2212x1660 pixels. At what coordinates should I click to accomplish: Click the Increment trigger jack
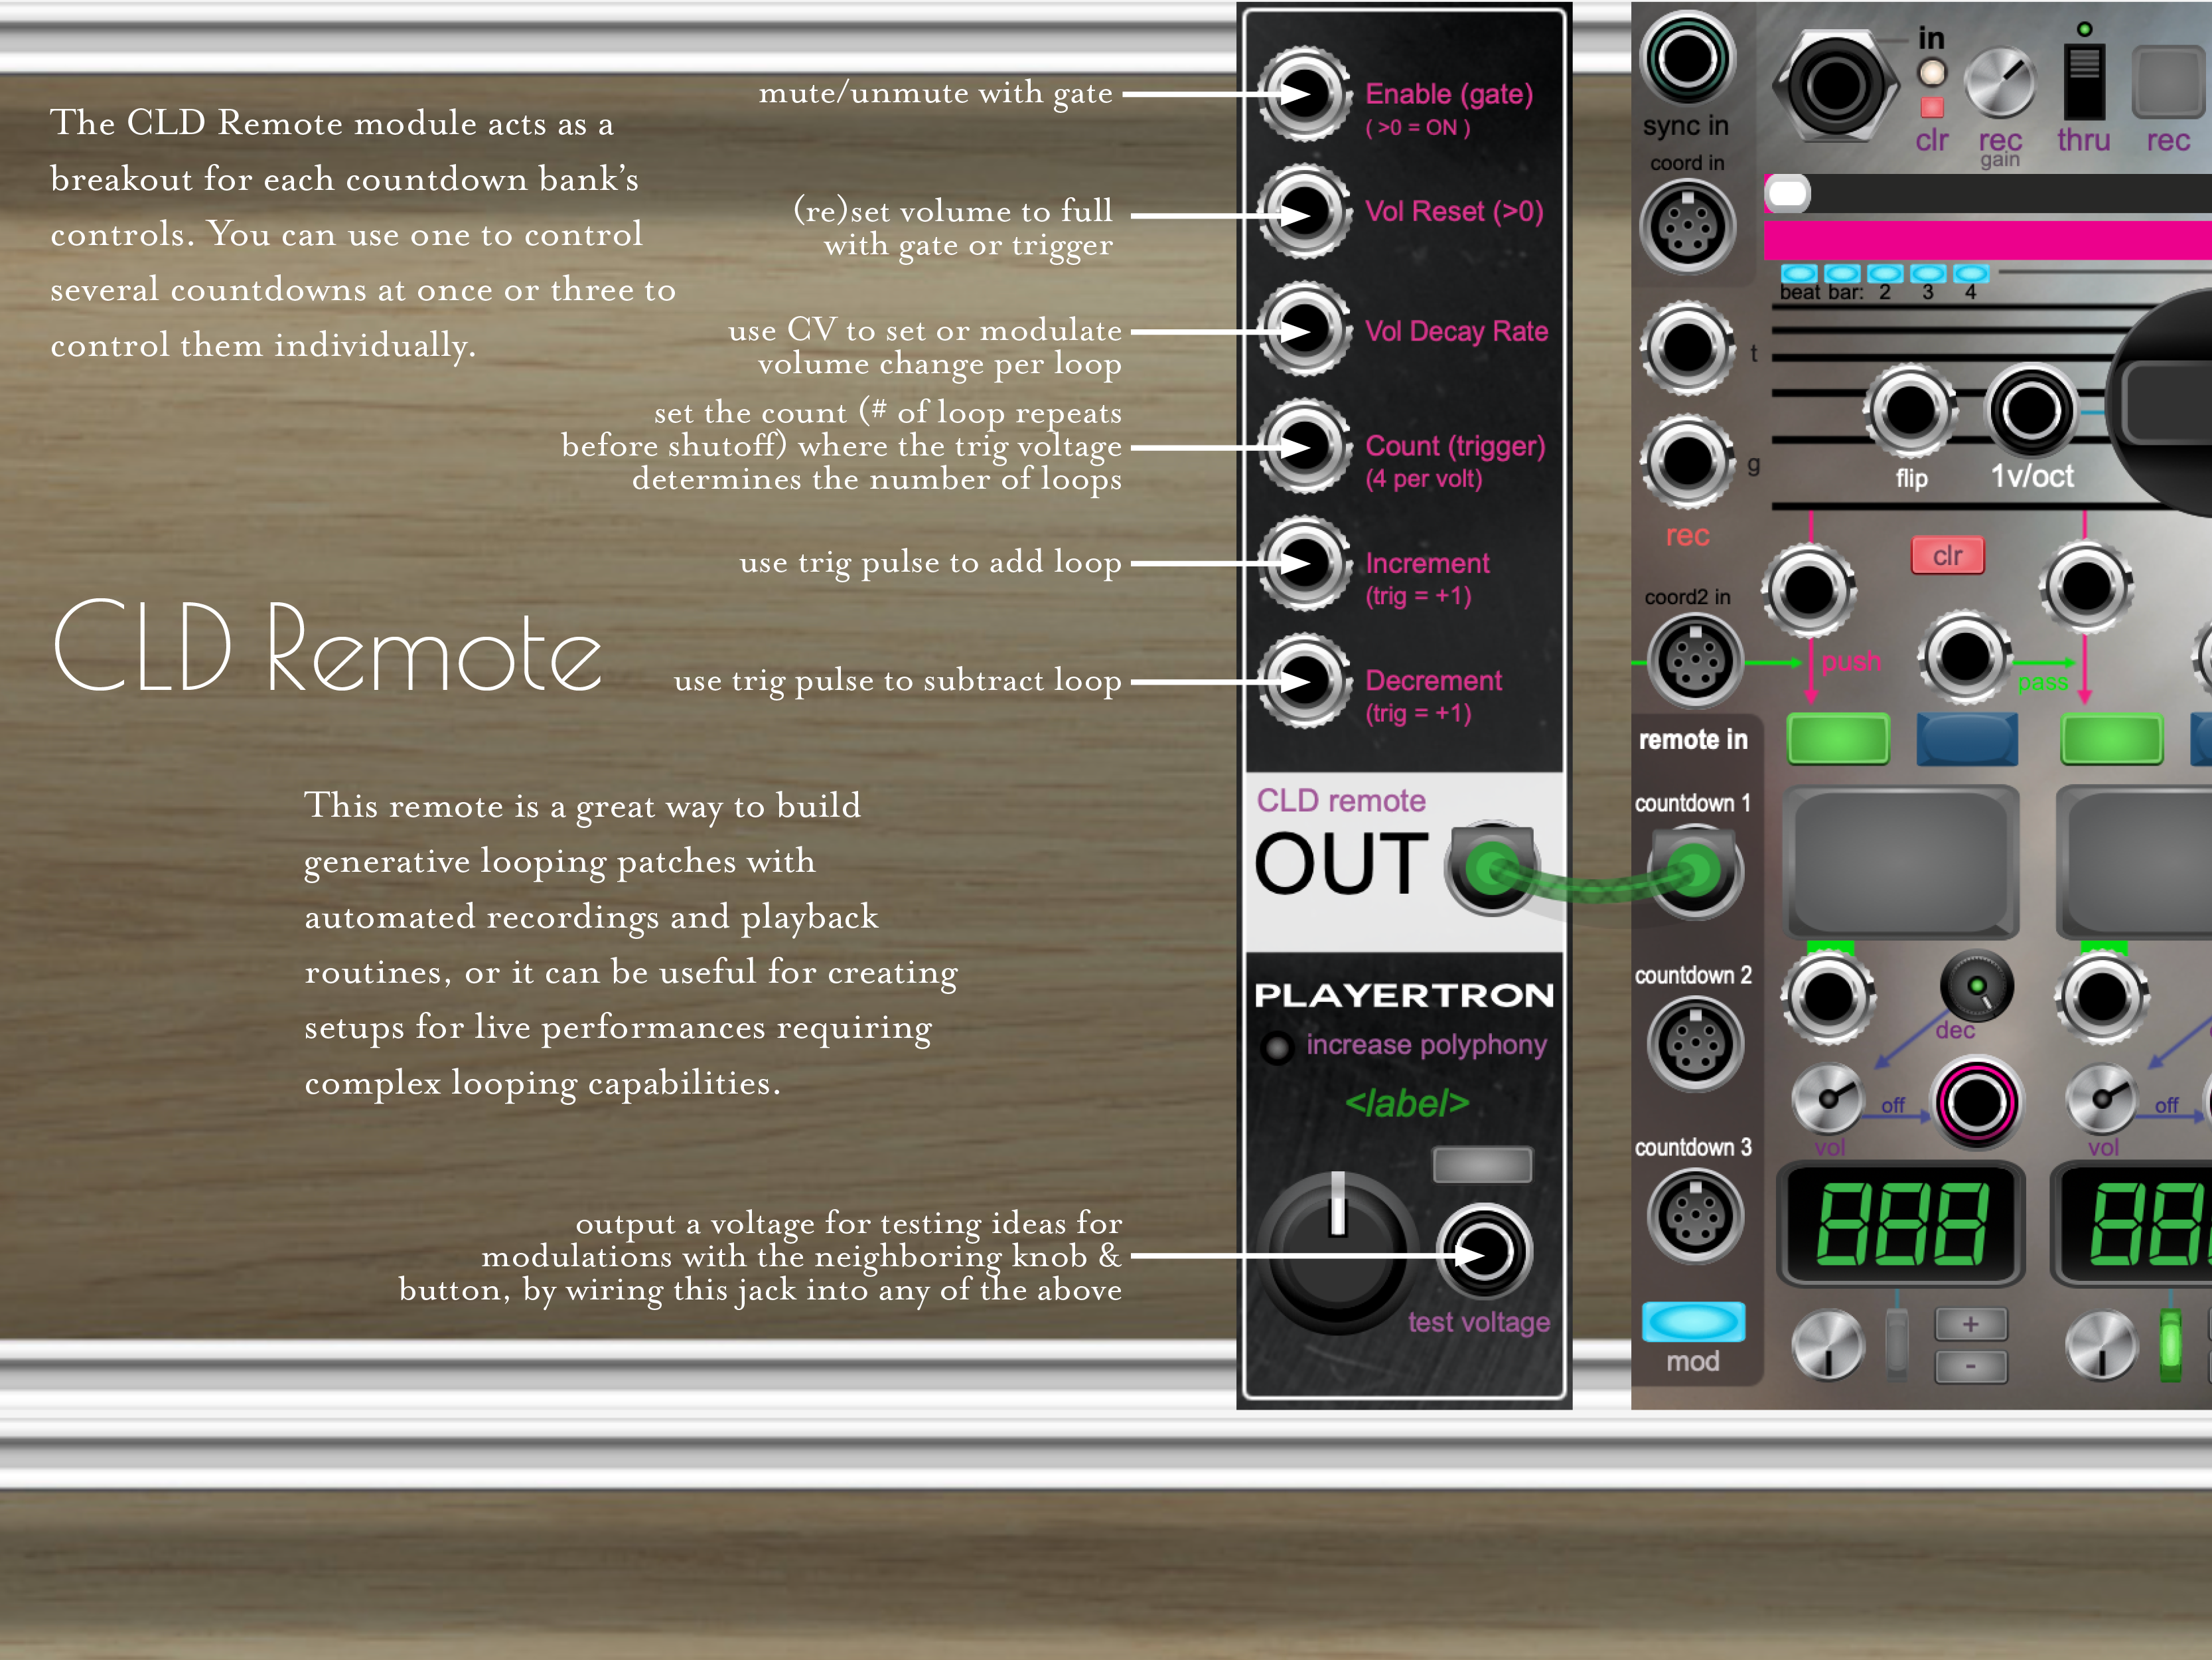1304,563
